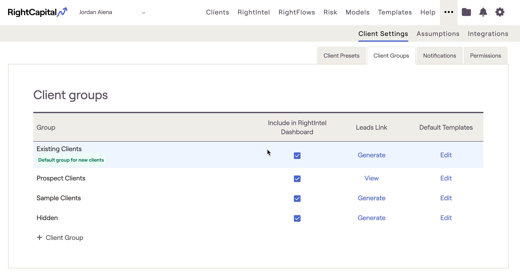Click the Default group for new clients badge

[71, 160]
